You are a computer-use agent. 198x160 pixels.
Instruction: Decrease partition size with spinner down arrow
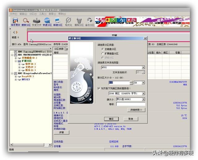131,84
